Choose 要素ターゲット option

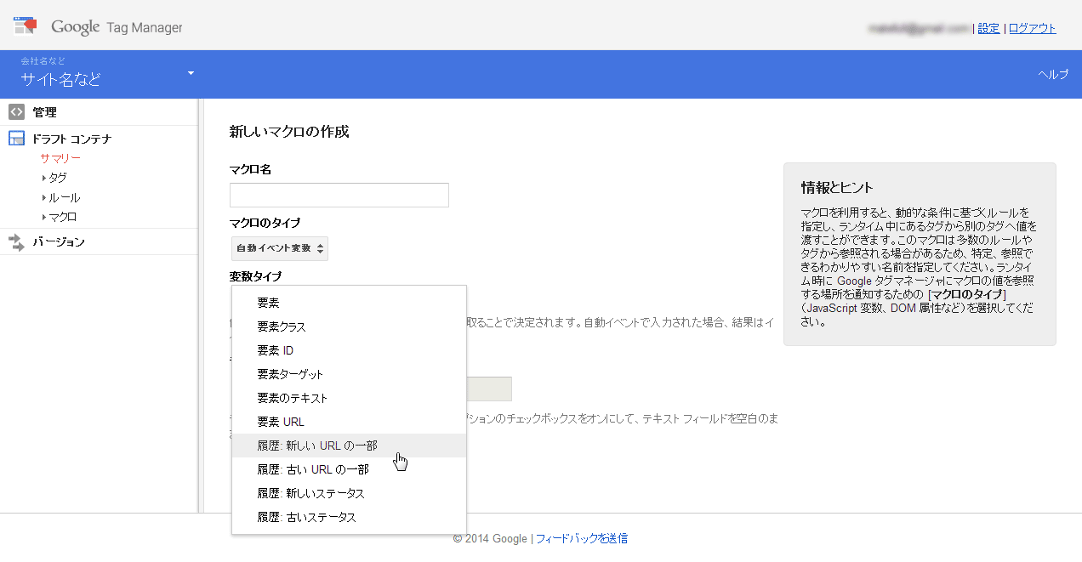pos(349,374)
